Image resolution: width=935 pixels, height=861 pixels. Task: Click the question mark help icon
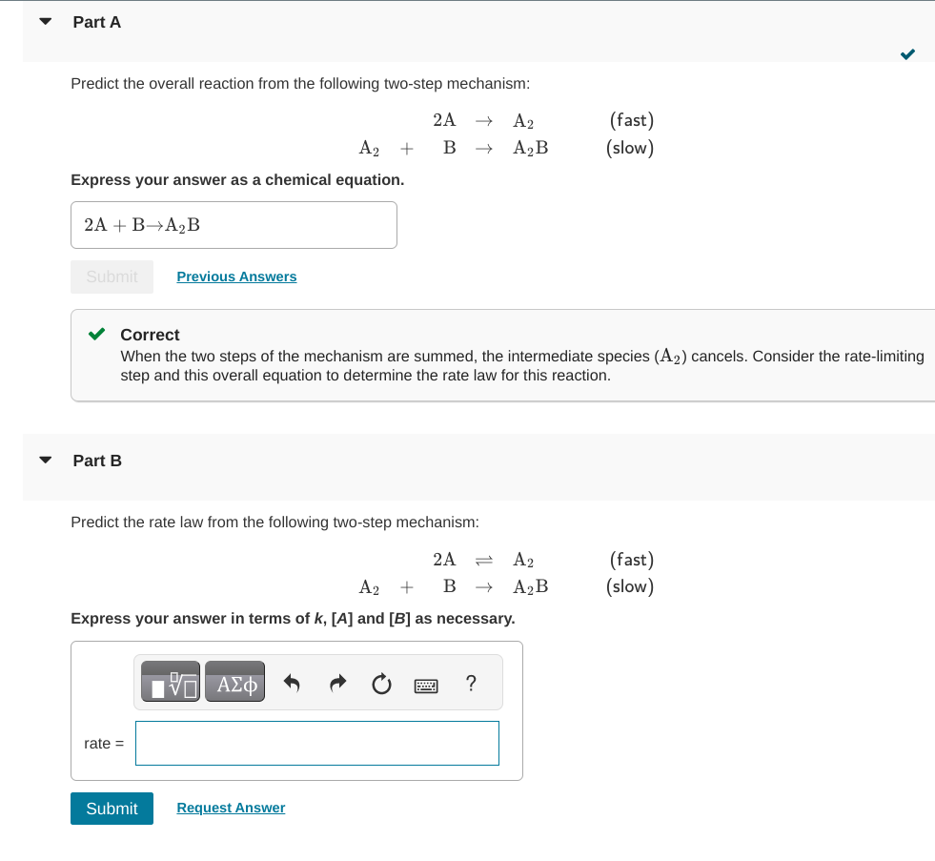click(x=468, y=682)
